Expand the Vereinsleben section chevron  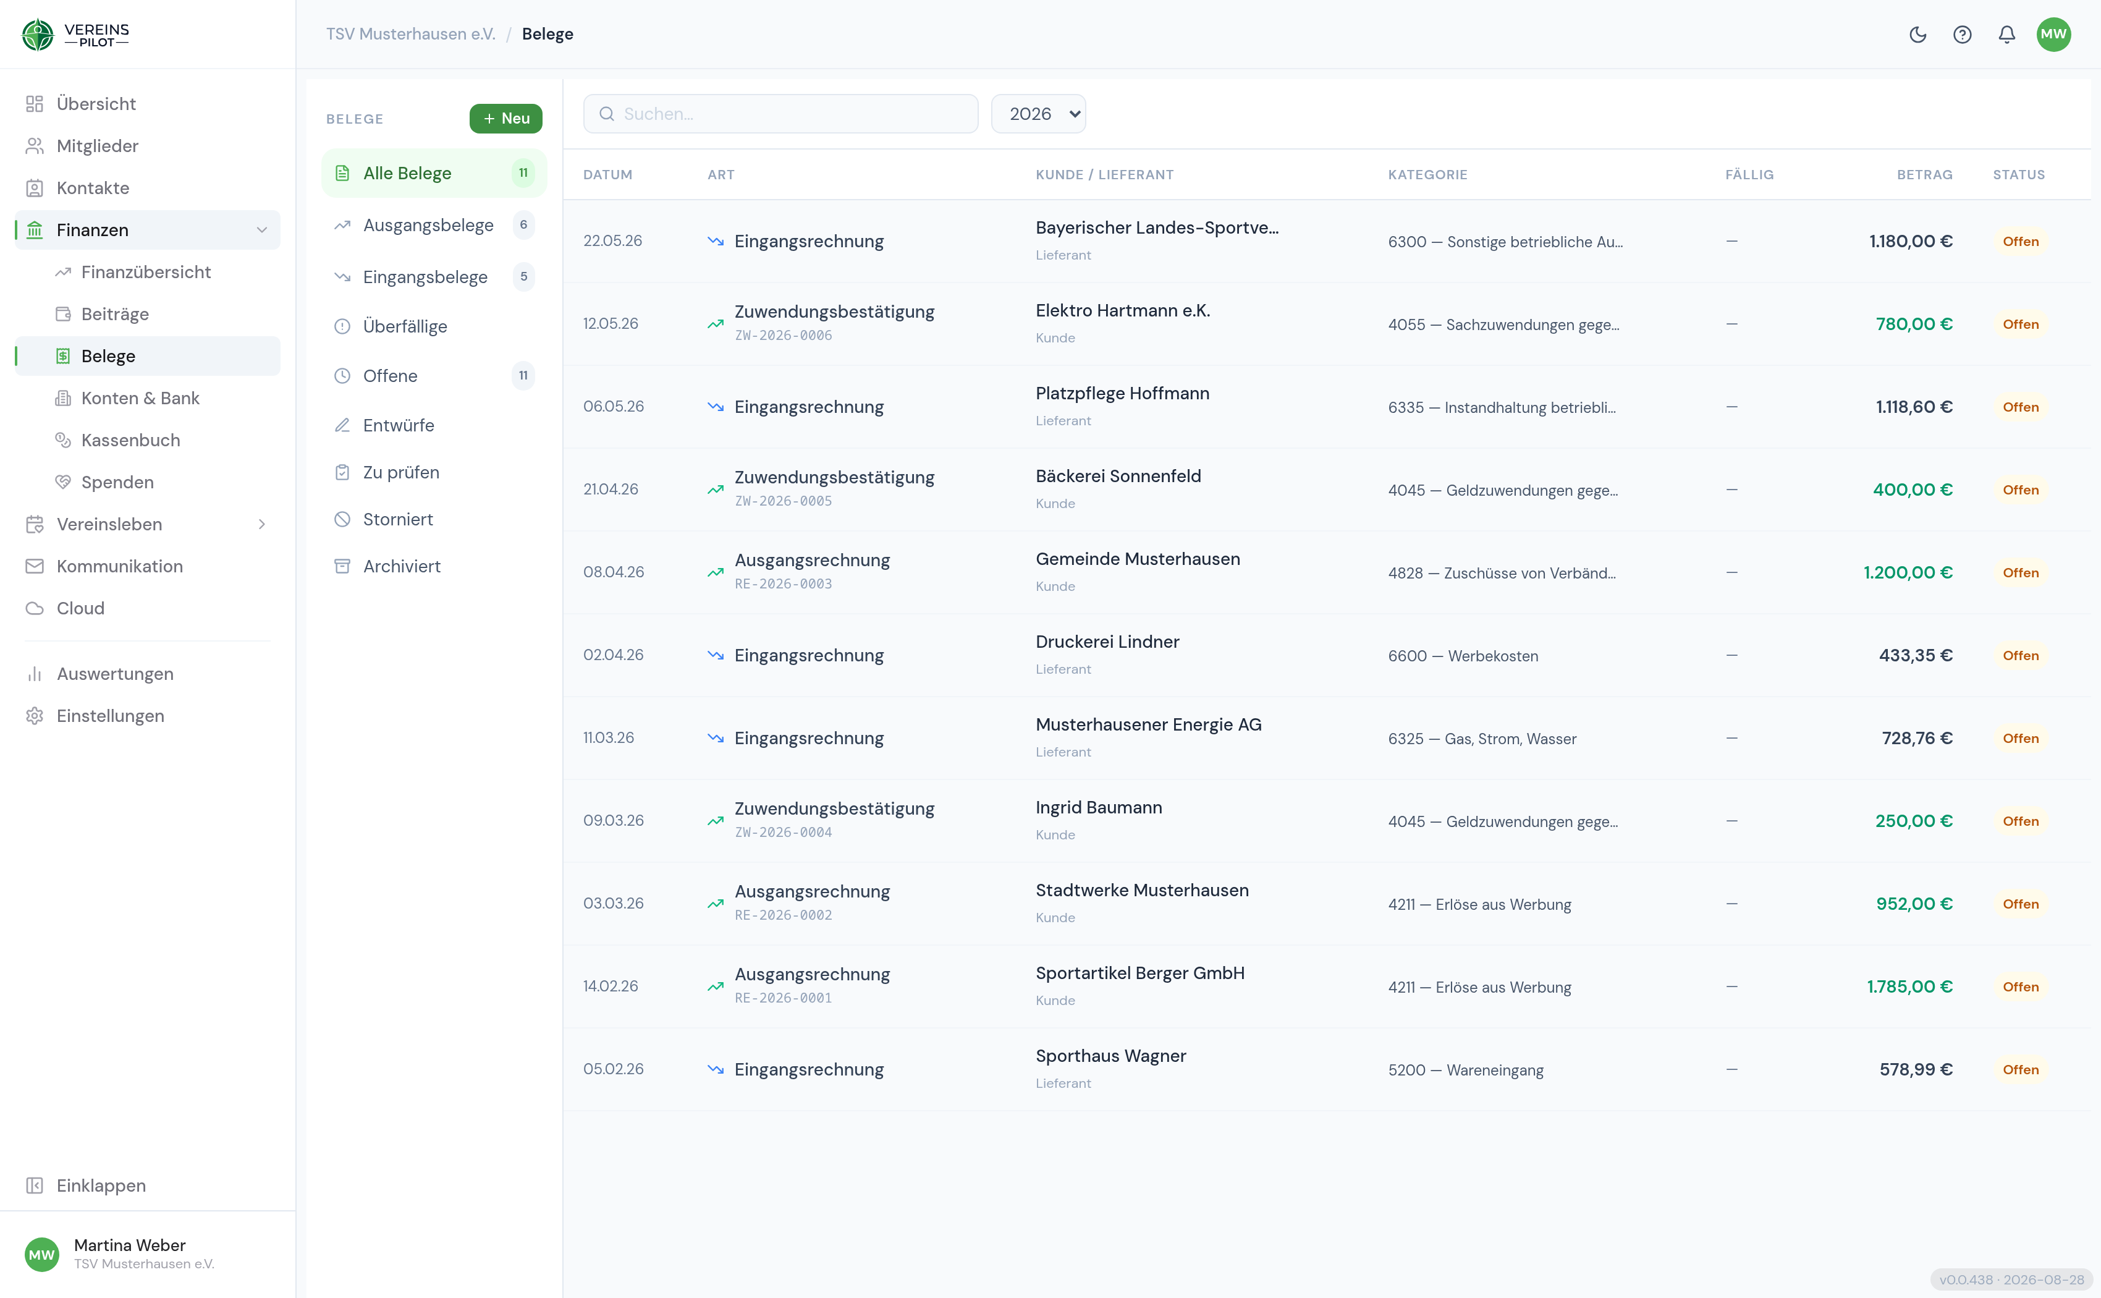(262, 525)
